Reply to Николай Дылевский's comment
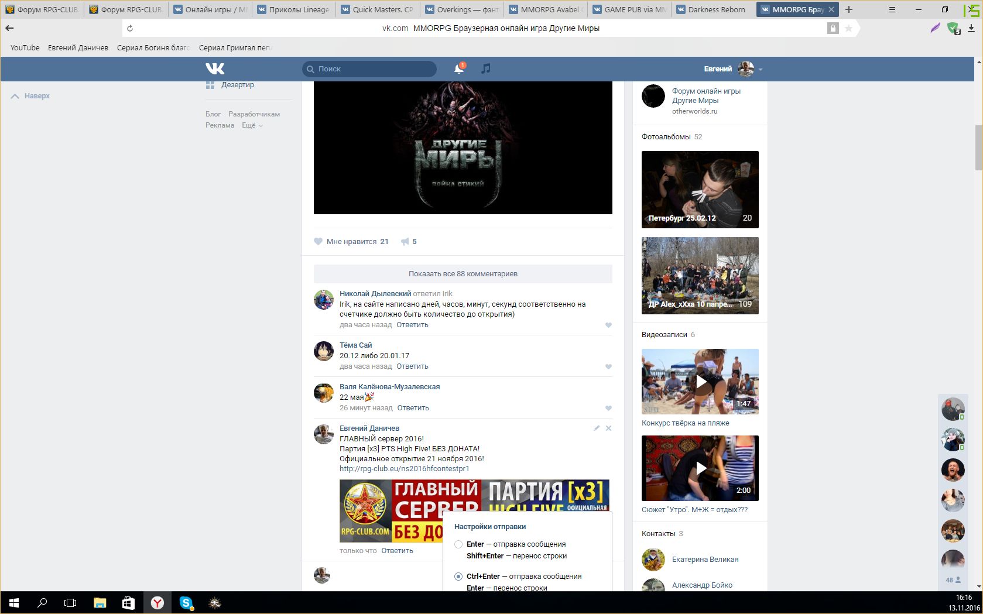This screenshot has width=983, height=614. (412, 325)
